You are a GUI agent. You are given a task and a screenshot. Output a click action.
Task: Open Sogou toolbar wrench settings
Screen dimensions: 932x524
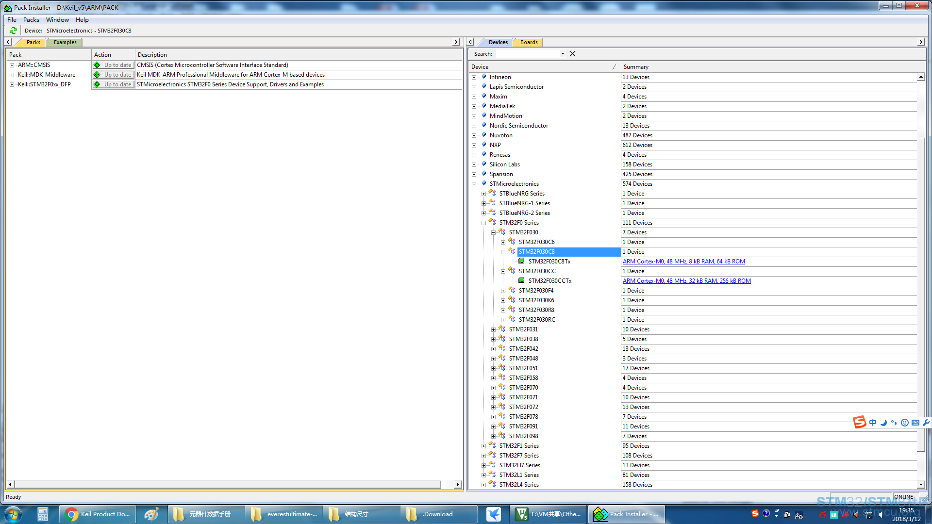[926, 423]
